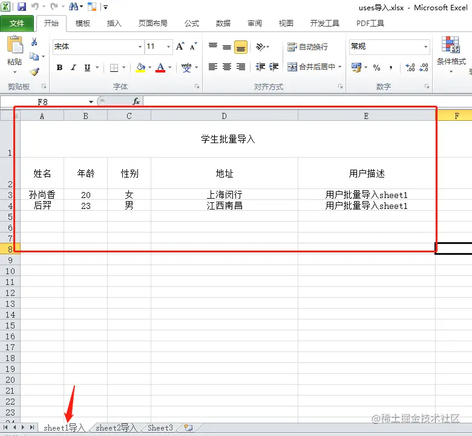The width and height of the screenshot is (472, 436).
Task: Toggle italic formatting
Action: click(73, 68)
